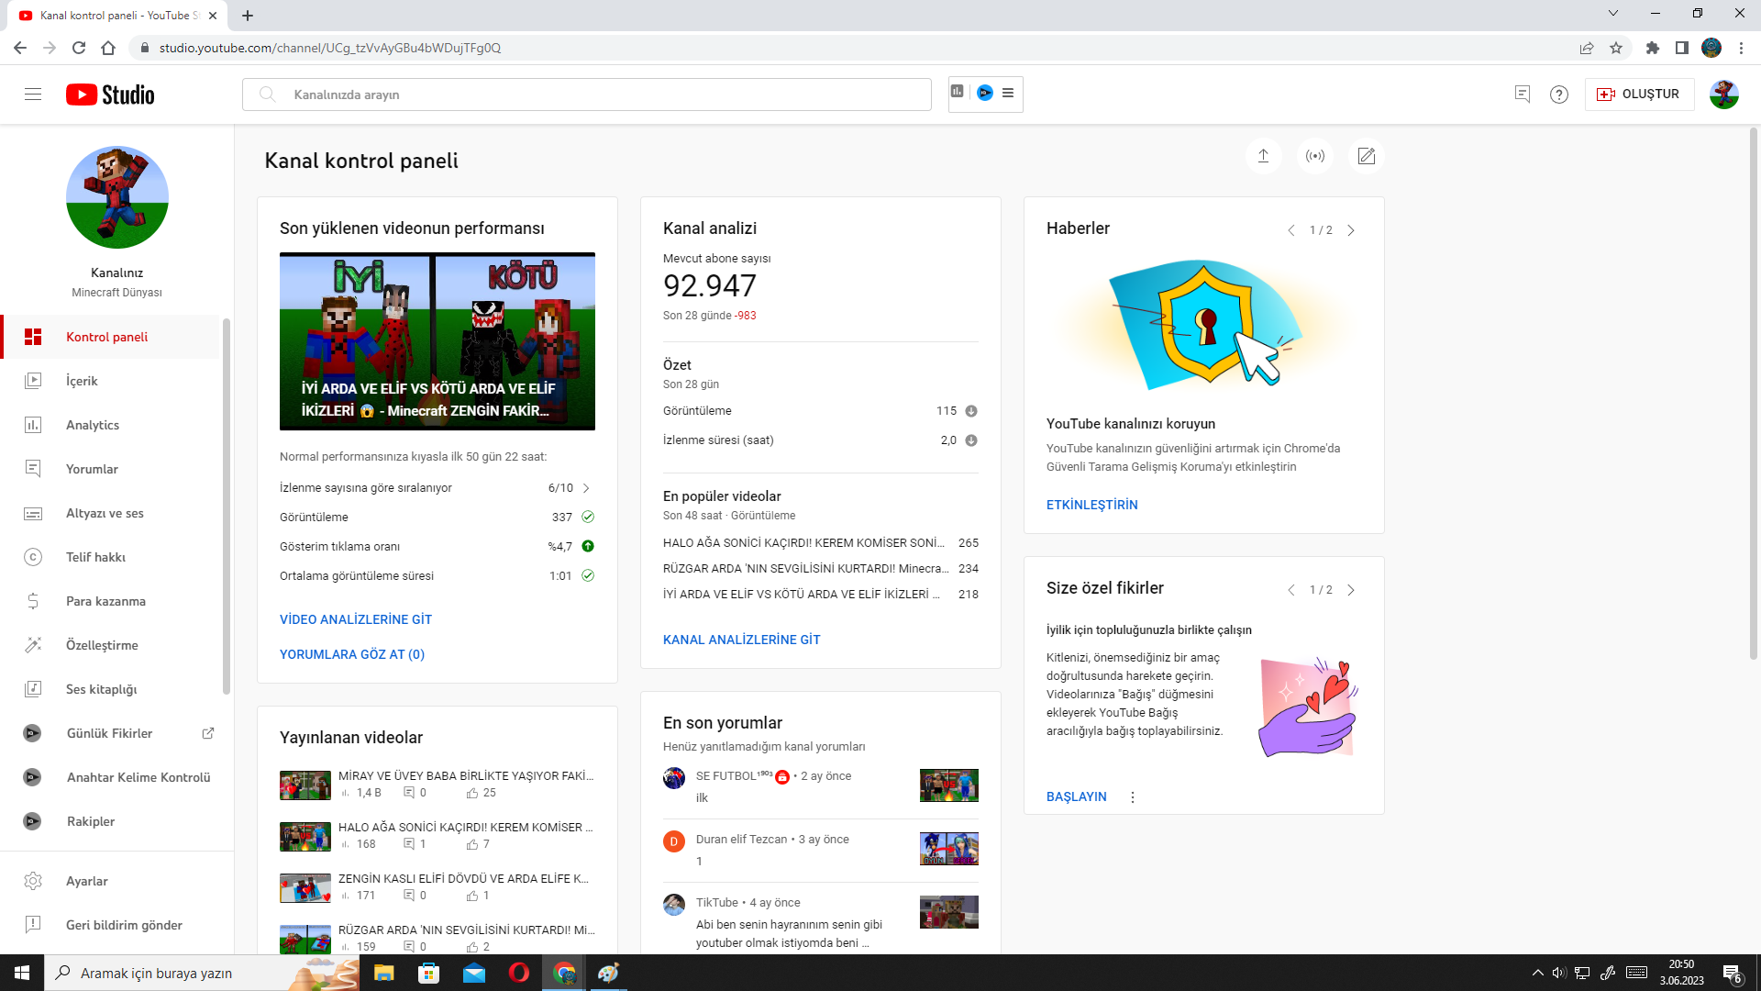The height and width of the screenshot is (991, 1761).
Task: Go to previous Haberler card
Action: 1291,230
